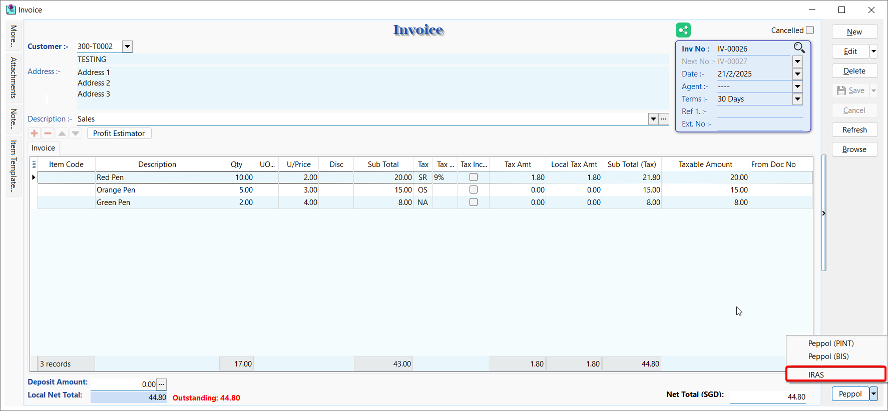This screenshot has width=888, height=411.
Task: Click the red plus add row icon
Action: 35,133
